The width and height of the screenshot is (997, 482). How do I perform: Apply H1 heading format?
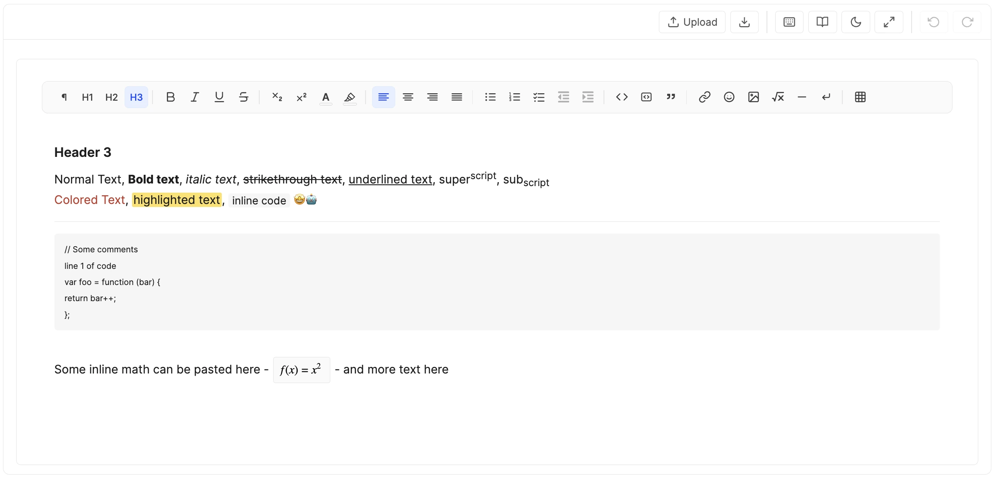(x=88, y=97)
